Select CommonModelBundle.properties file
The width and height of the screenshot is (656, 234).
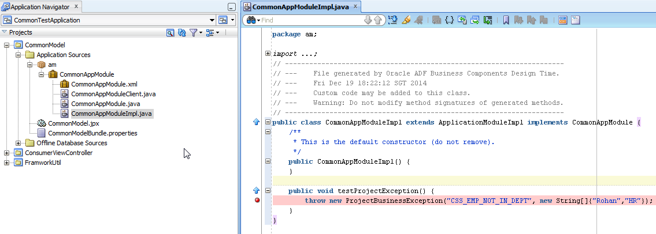point(92,134)
